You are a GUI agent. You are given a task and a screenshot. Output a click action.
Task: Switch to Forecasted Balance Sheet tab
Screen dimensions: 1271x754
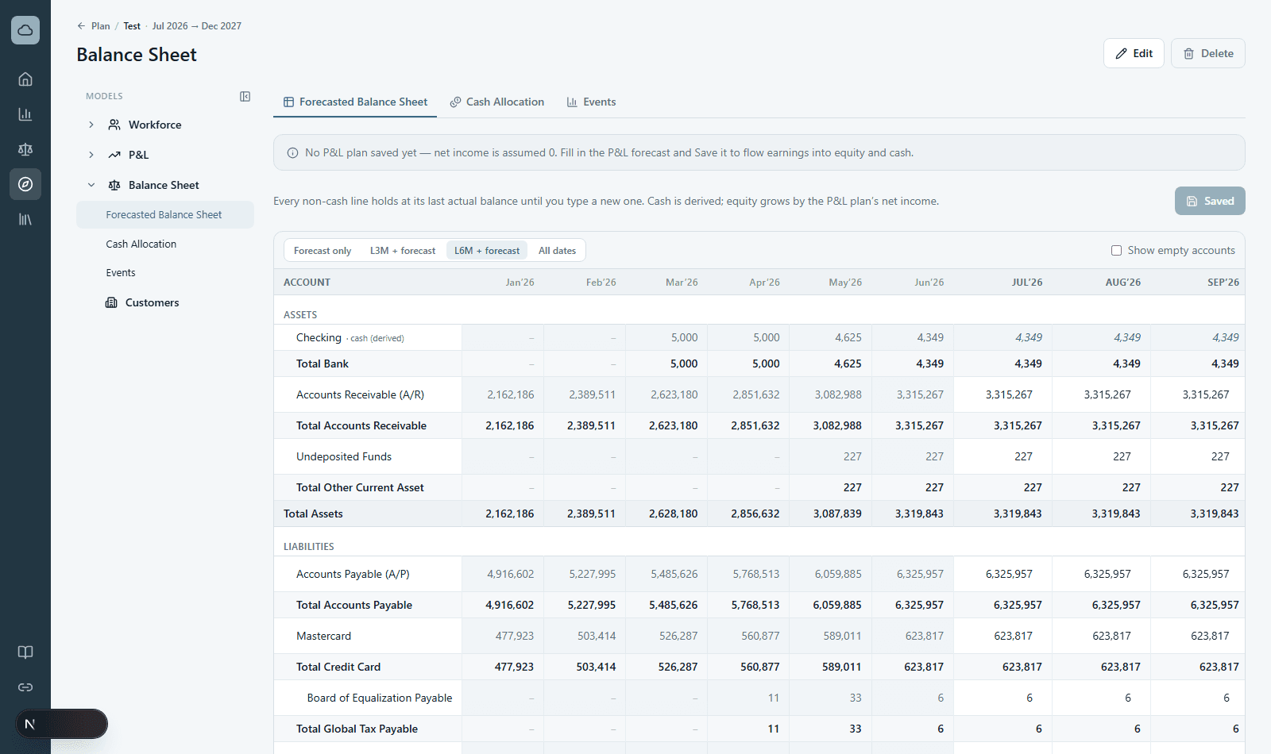(x=355, y=102)
